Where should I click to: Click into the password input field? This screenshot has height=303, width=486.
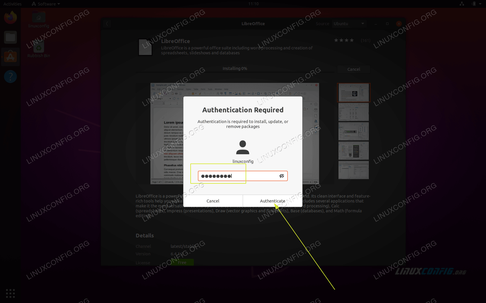point(243,176)
